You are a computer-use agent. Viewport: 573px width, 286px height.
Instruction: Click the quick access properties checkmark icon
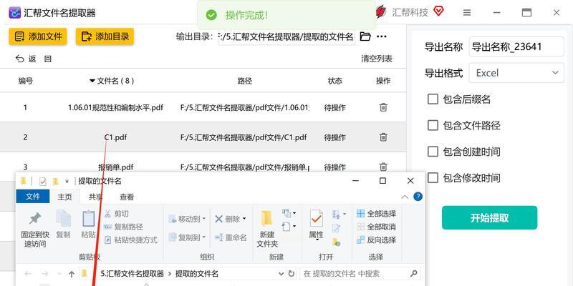[43, 182]
